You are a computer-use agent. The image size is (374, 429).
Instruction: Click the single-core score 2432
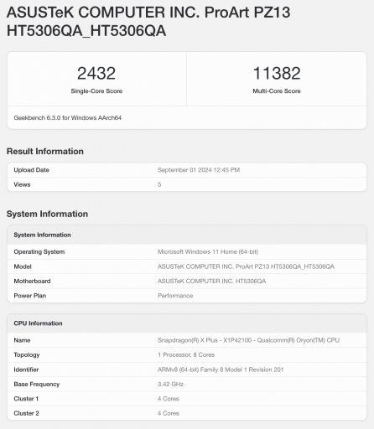pyautogui.click(x=96, y=73)
